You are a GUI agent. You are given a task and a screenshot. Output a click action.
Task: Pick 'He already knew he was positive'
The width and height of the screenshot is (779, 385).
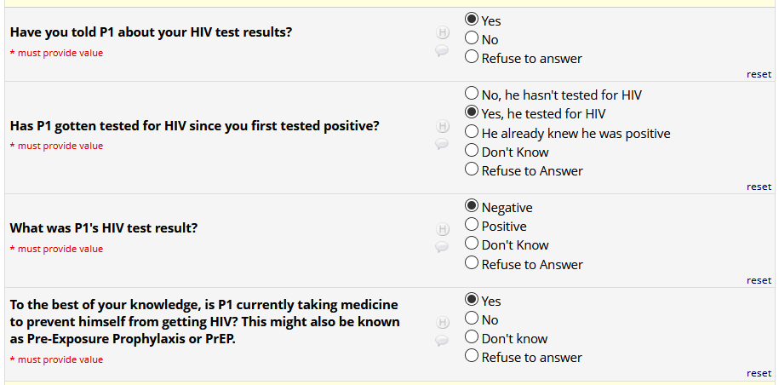coord(472,133)
